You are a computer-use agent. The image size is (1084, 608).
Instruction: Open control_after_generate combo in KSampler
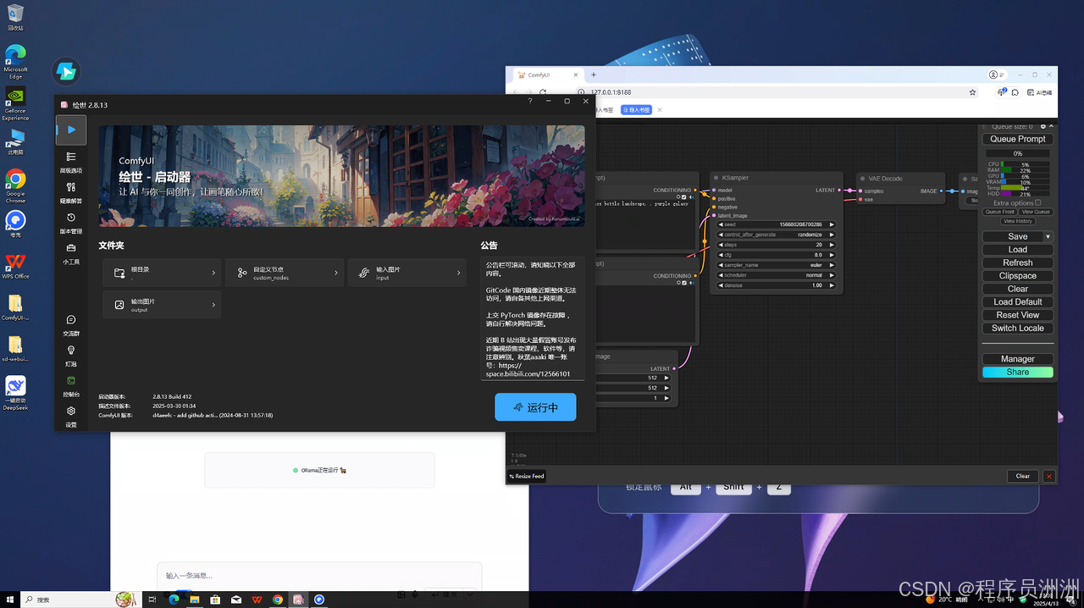pos(777,235)
